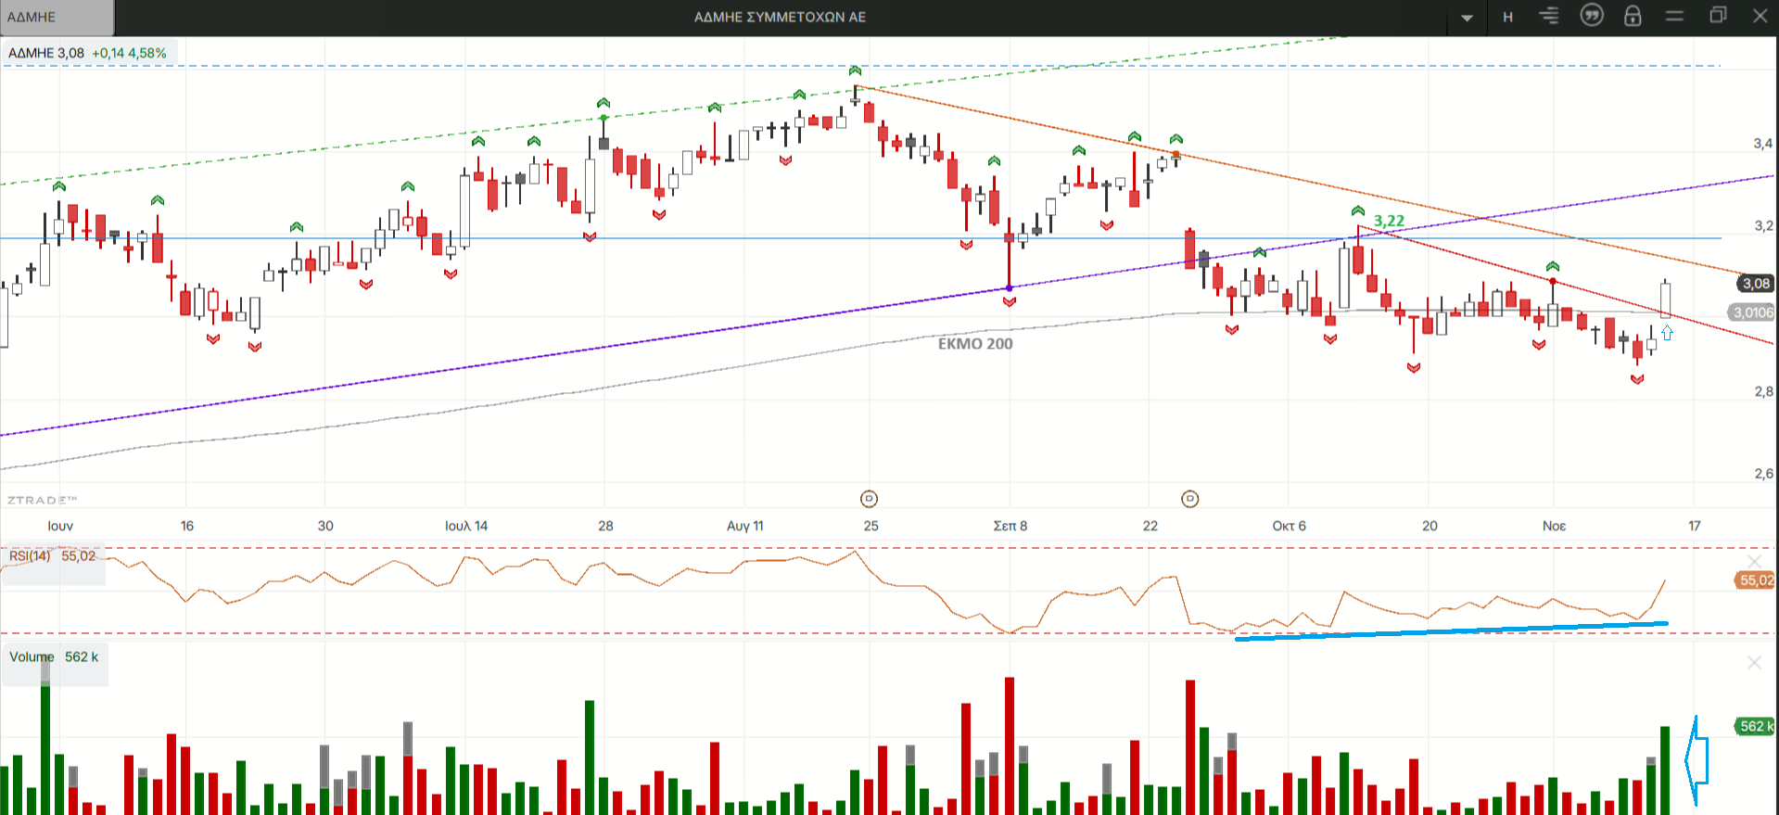
Task: Click the blue hollow up-arrow below last candle
Action: coord(1667,333)
